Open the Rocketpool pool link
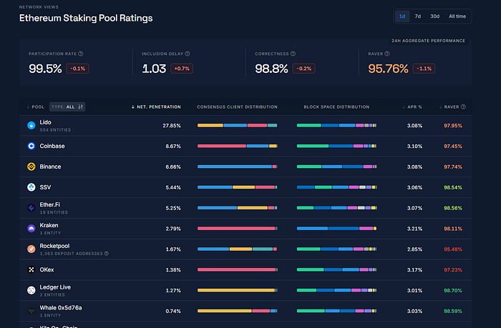This screenshot has width=501, height=328. (54, 246)
